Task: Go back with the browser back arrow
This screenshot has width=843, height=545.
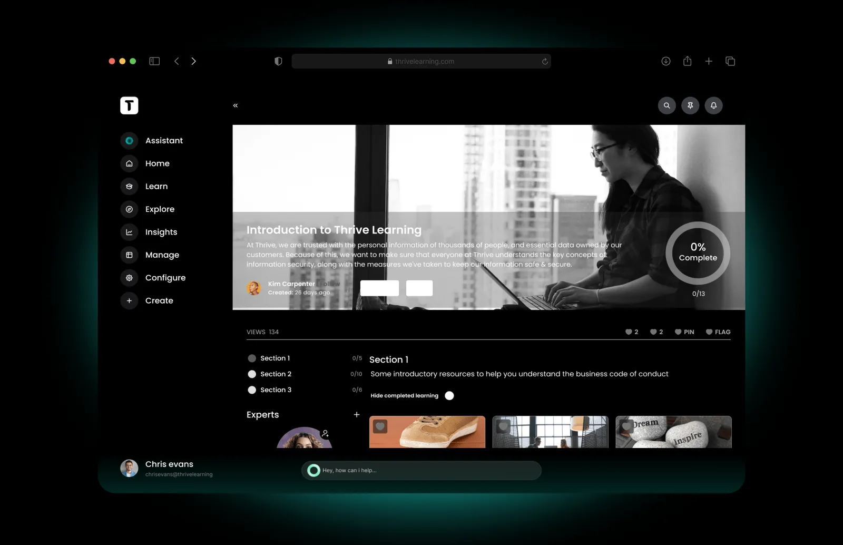Action: click(177, 61)
